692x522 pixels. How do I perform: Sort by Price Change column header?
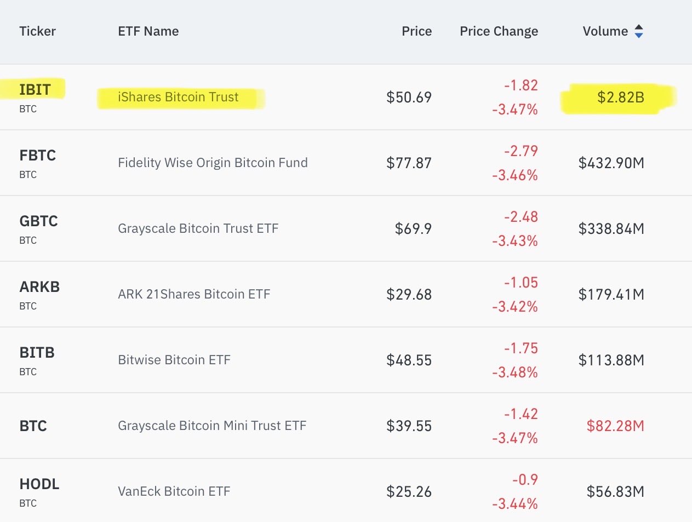[499, 31]
